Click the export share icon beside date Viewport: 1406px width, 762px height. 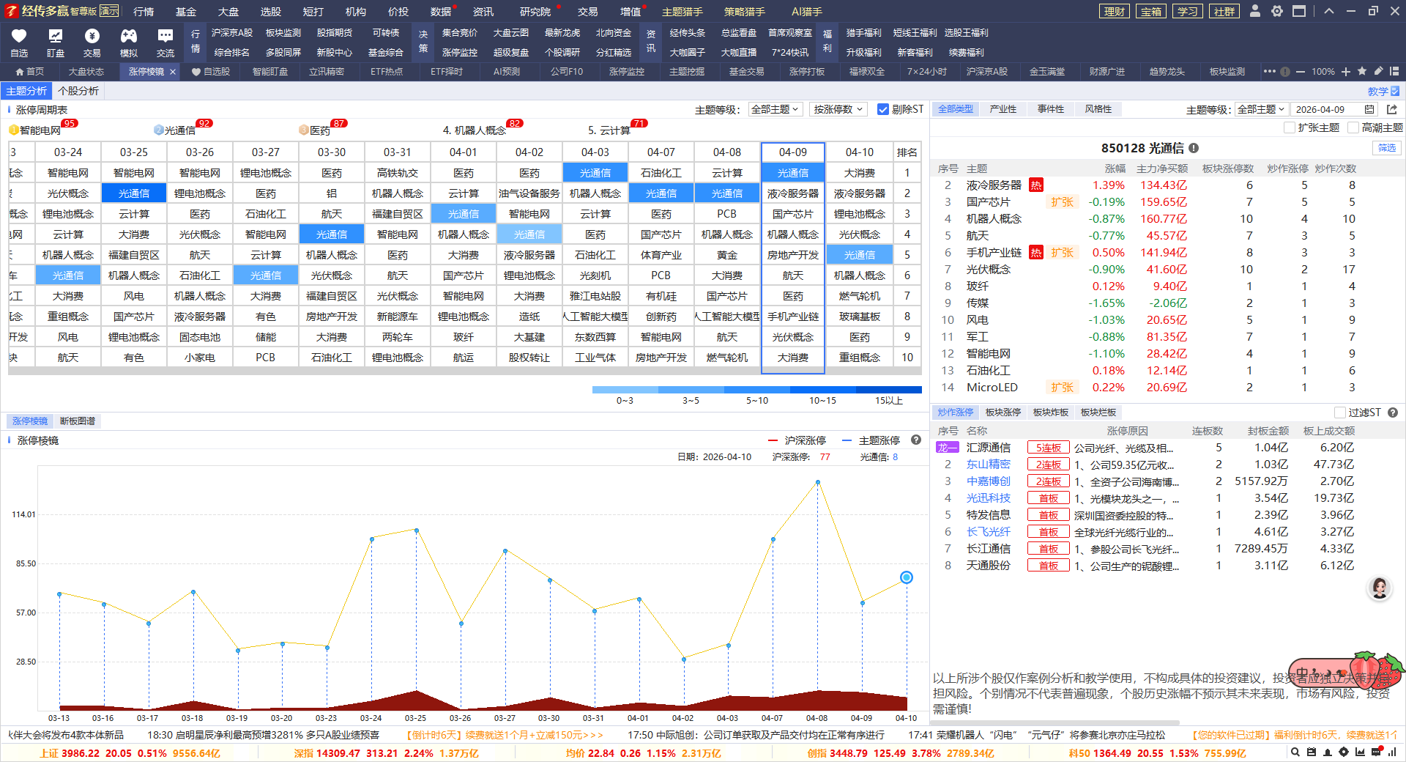pos(1392,109)
